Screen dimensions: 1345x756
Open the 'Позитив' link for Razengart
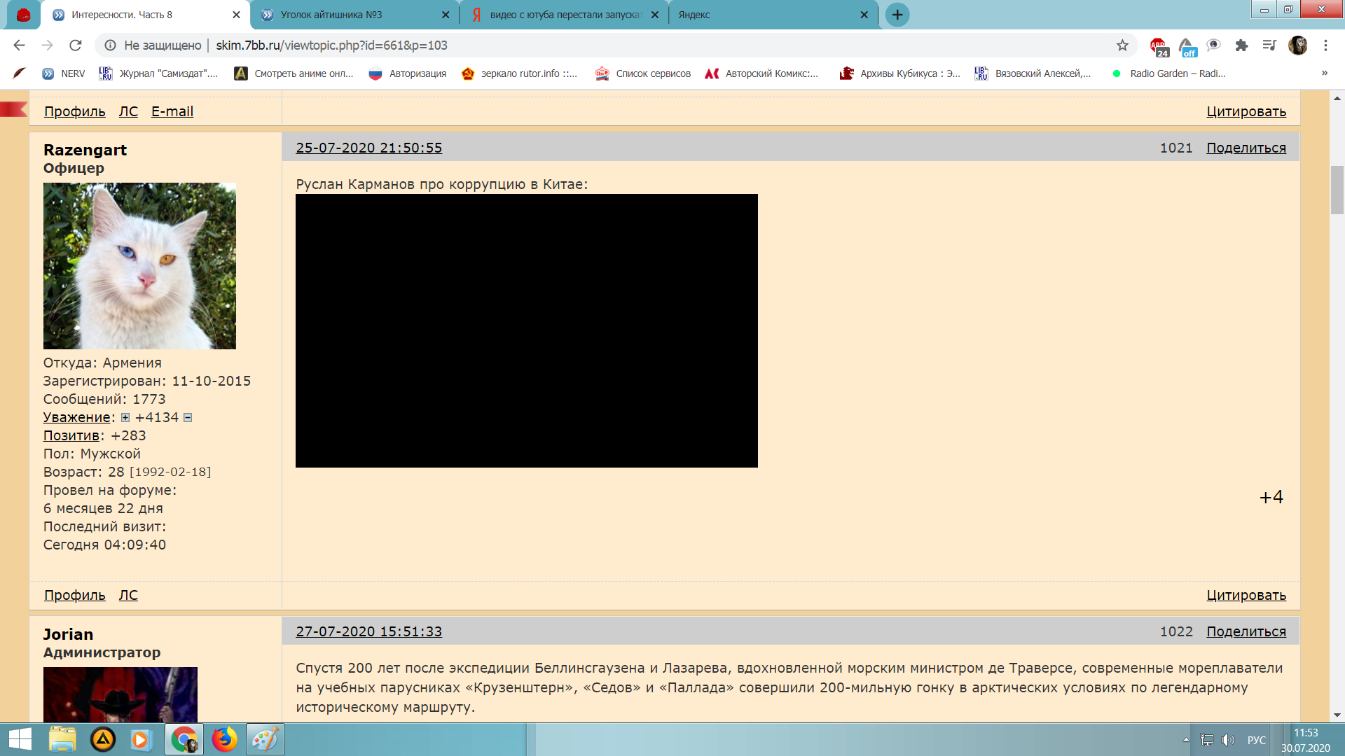pyautogui.click(x=71, y=435)
